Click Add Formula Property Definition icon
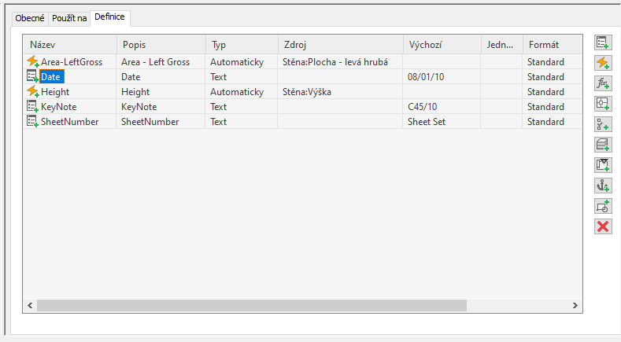The image size is (621, 342). (x=603, y=83)
